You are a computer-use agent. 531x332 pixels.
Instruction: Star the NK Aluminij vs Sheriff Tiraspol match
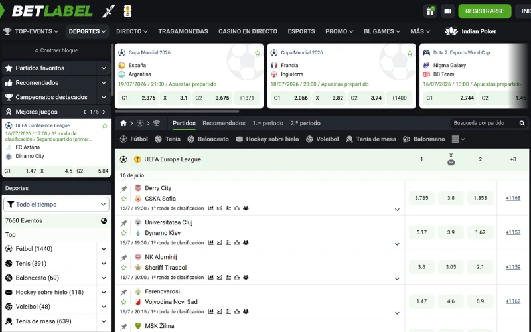click(124, 268)
